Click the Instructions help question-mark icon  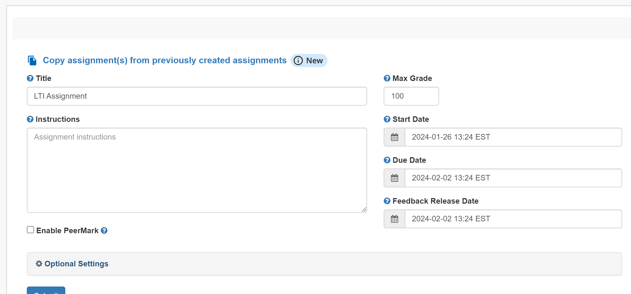pos(30,119)
